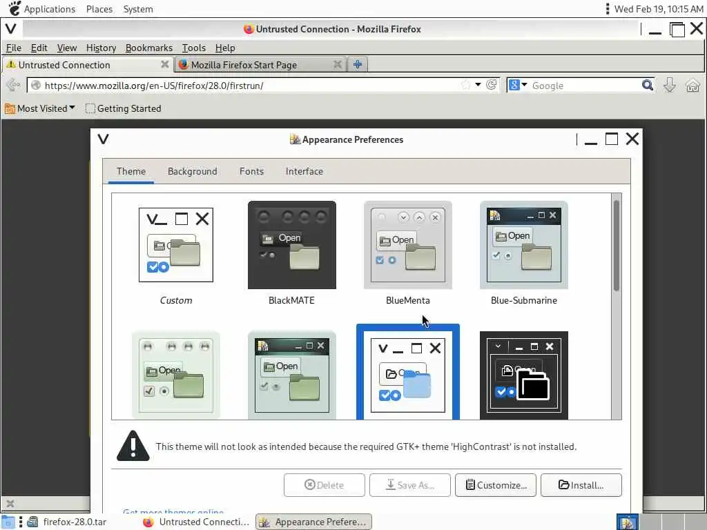
Task: Select the Blue-Submarine theme
Action: pyautogui.click(x=524, y=245)
